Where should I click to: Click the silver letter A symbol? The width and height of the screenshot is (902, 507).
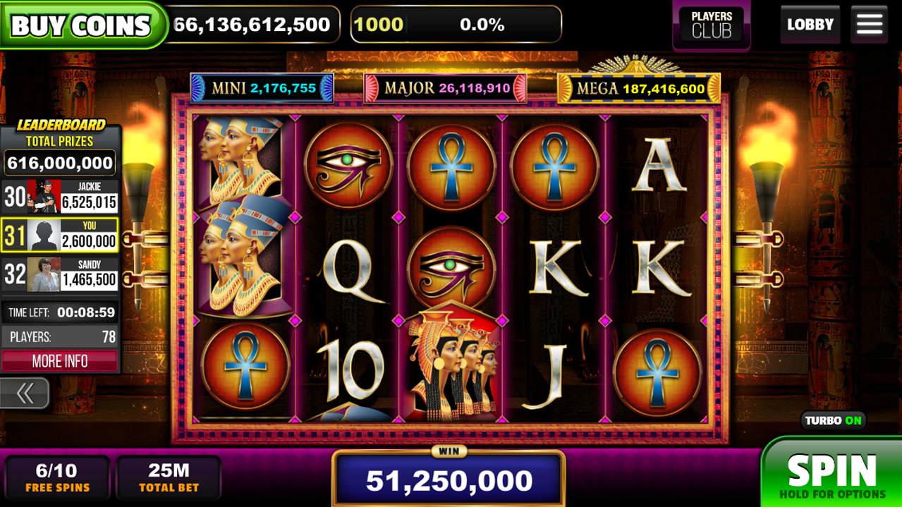click(659, 166)
